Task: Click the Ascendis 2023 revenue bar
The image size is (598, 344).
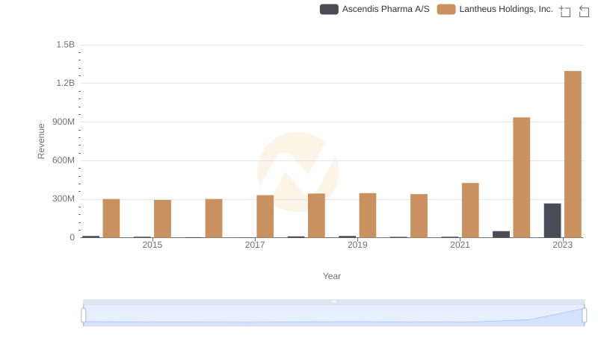Action: [x=552, y=220]
